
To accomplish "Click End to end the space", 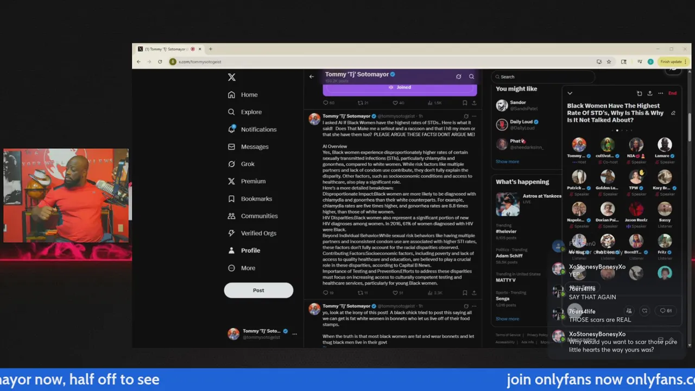I will pyautogui.click(x=672, y=93).
